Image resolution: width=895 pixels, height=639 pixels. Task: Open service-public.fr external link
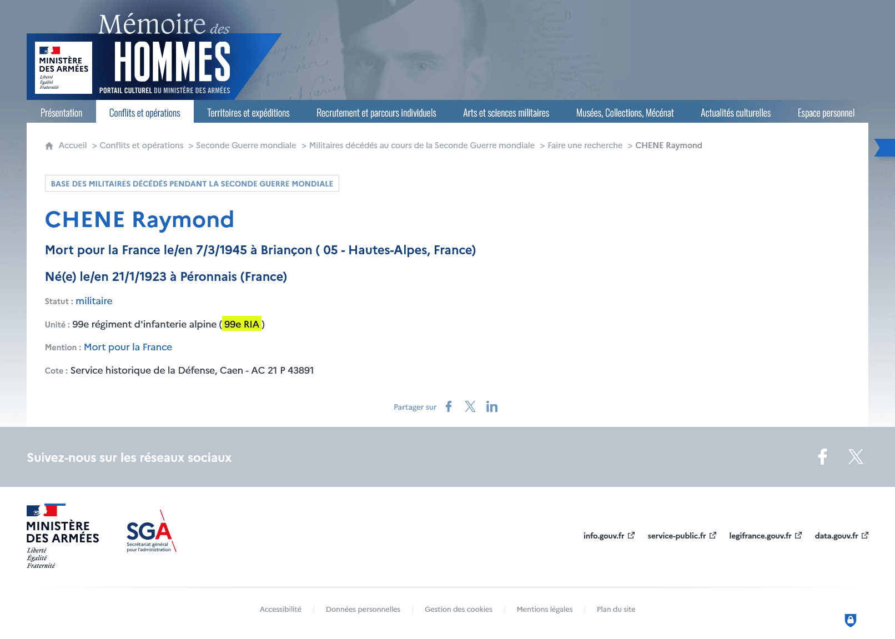pos(682,536)
